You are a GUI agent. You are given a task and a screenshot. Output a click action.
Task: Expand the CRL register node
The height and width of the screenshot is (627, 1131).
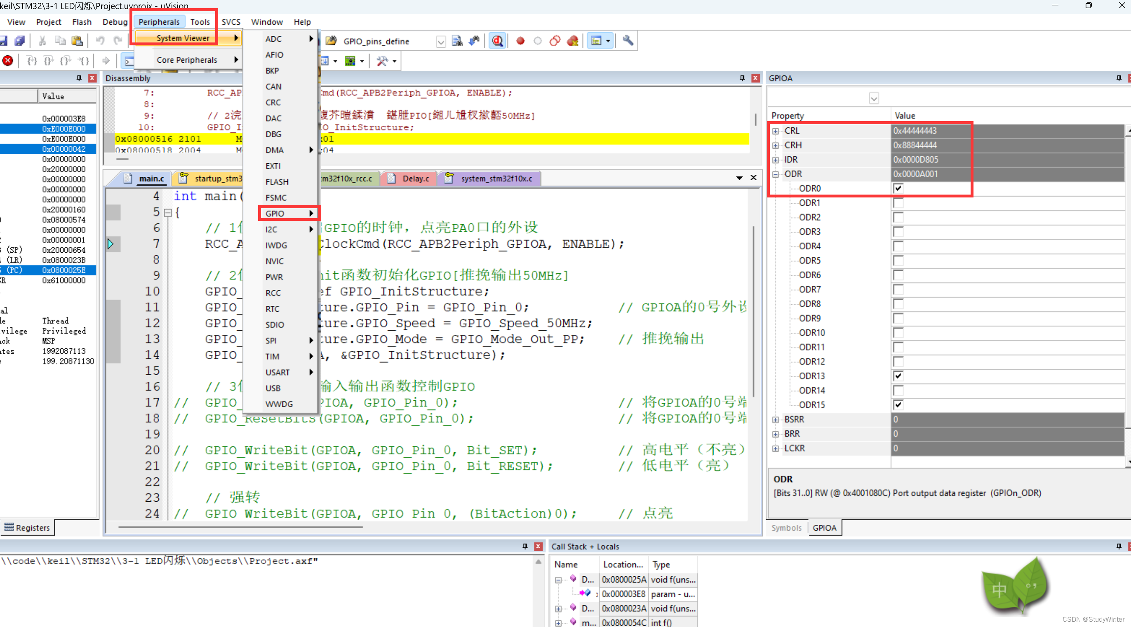tap(775, 131)
